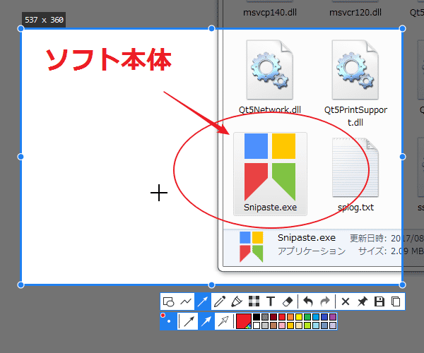Choose the thin line arrow style
The height and width of the screenshot is (353, 424).
189,321
